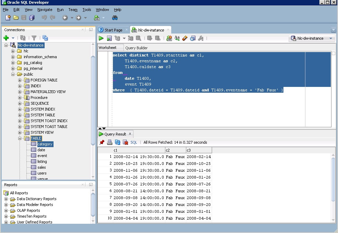This screenshot has width=338, height=233.
Task: Expand Data Dictionary Reports node
Action: tap(6, 199)
